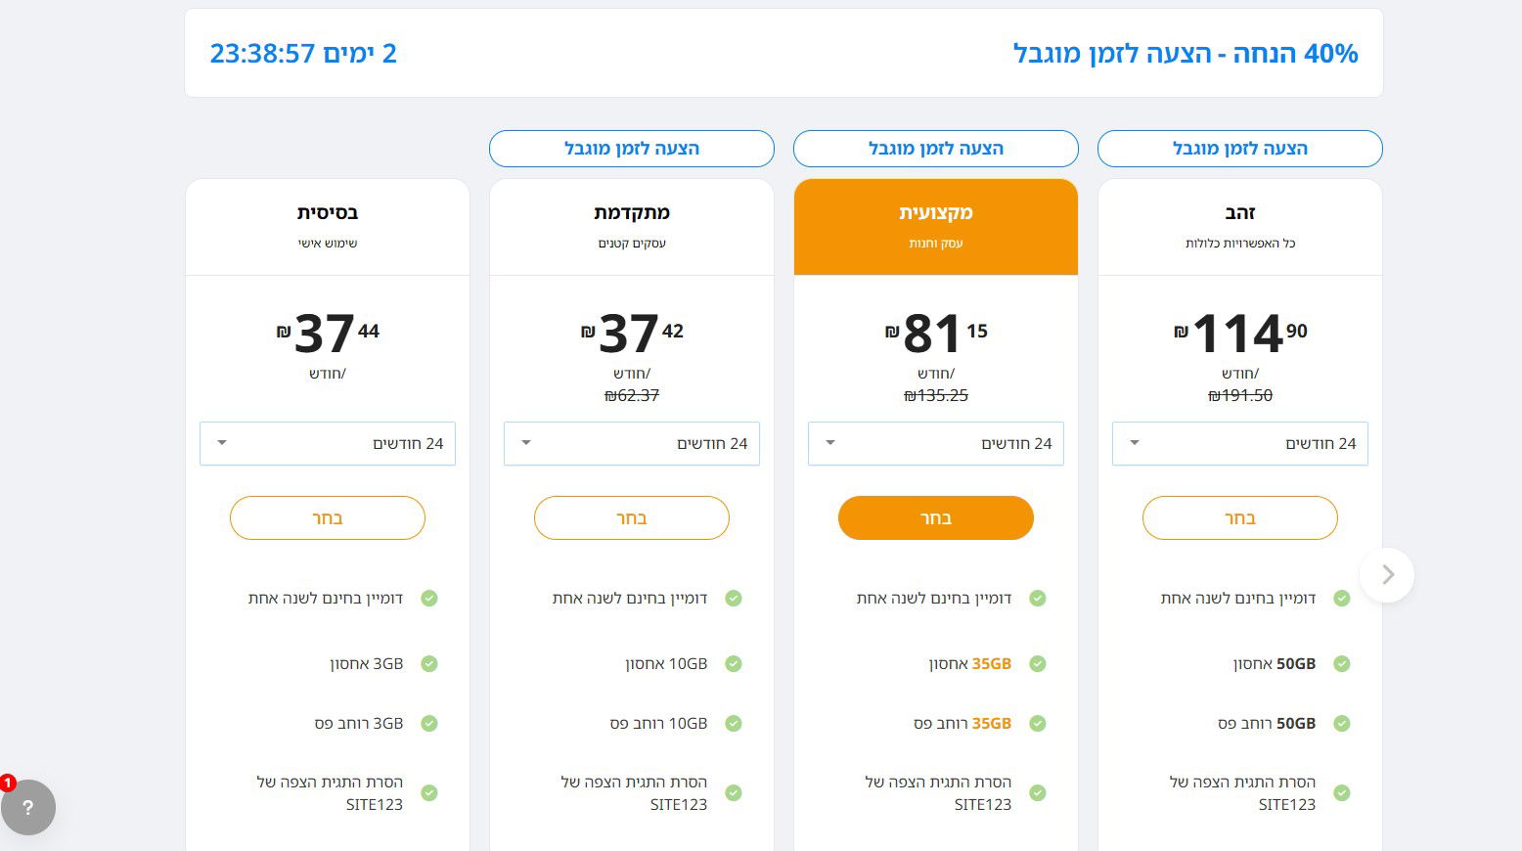
Task: Click limited time offer badge above Gold plan
Action: [x=1240, y=149]
